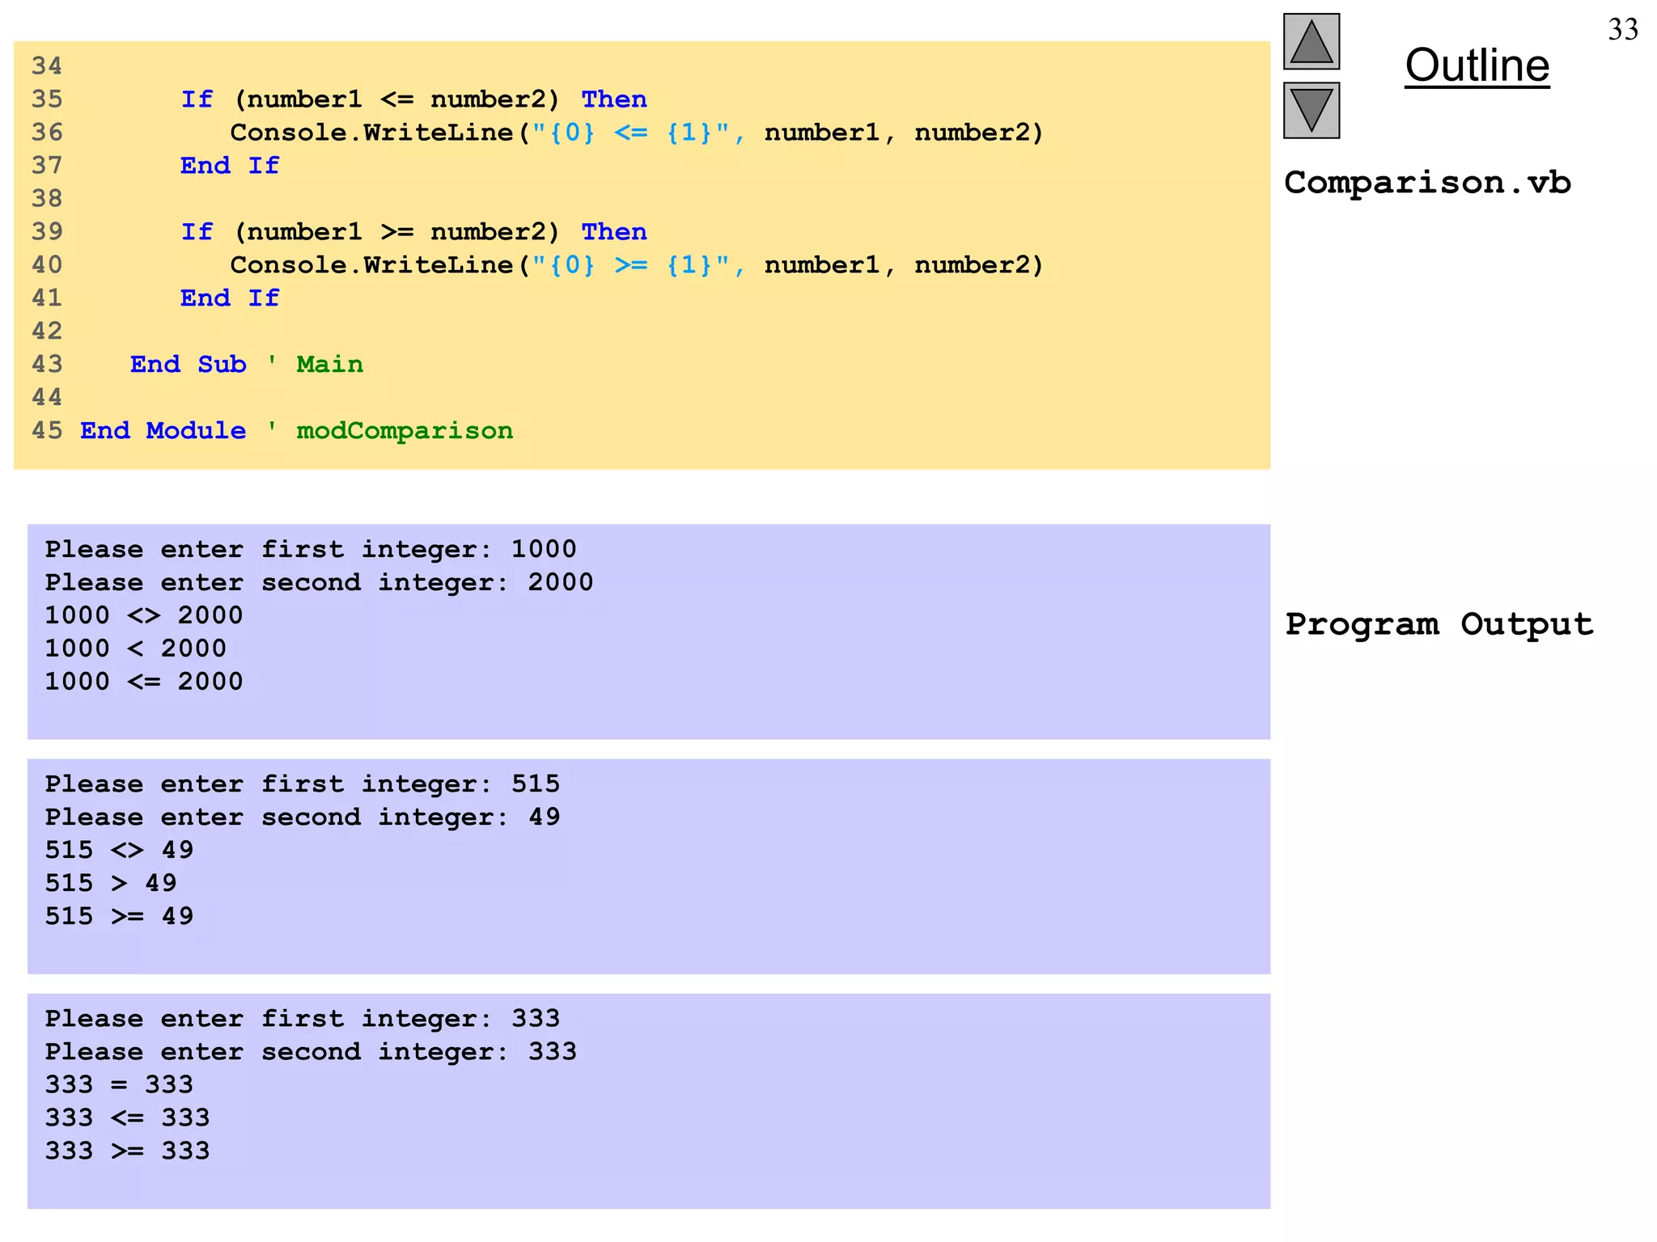
Task: Click output line '1000 < 2000'
Action: point(135,648)
